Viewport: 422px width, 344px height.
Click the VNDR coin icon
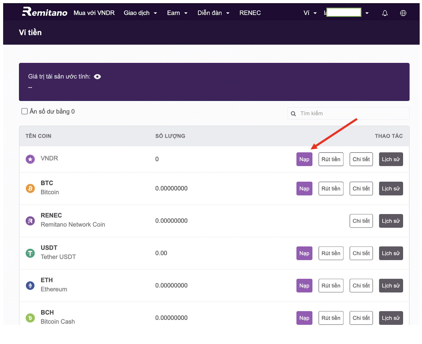coord(30,159)
